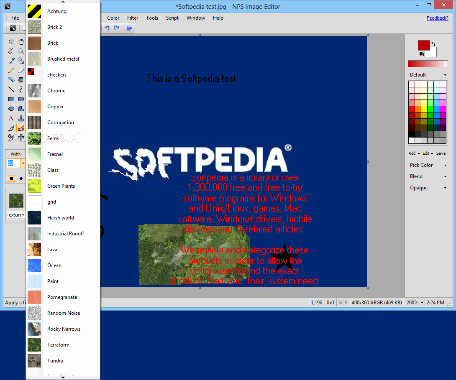This screenshot has height=380, width=456.
Task: Select the blue plus cross tool
Action: pos(21,138)
